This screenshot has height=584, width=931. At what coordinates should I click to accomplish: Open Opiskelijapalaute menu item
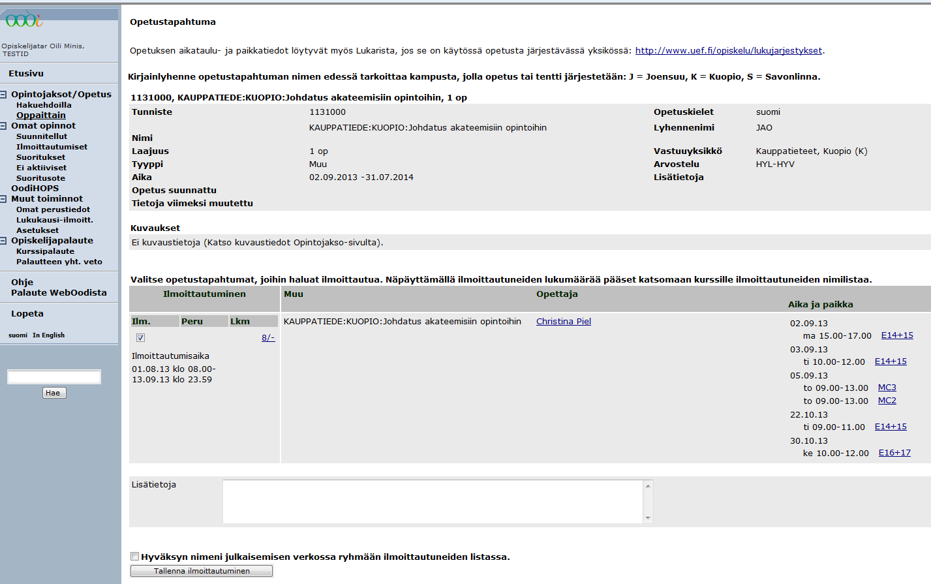click(x=52, y=241)
